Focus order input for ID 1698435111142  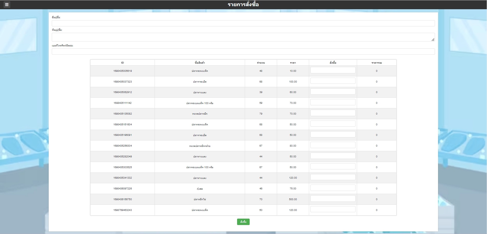click(x=333, y=102)
